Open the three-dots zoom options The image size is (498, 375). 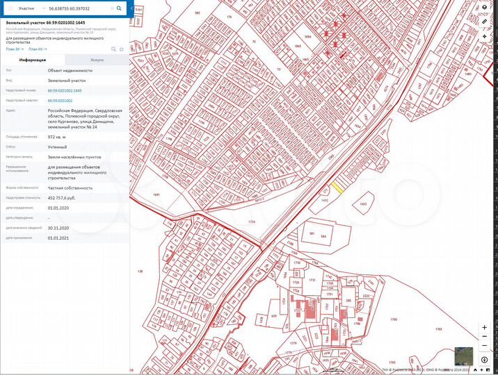(x=484, y=336)
